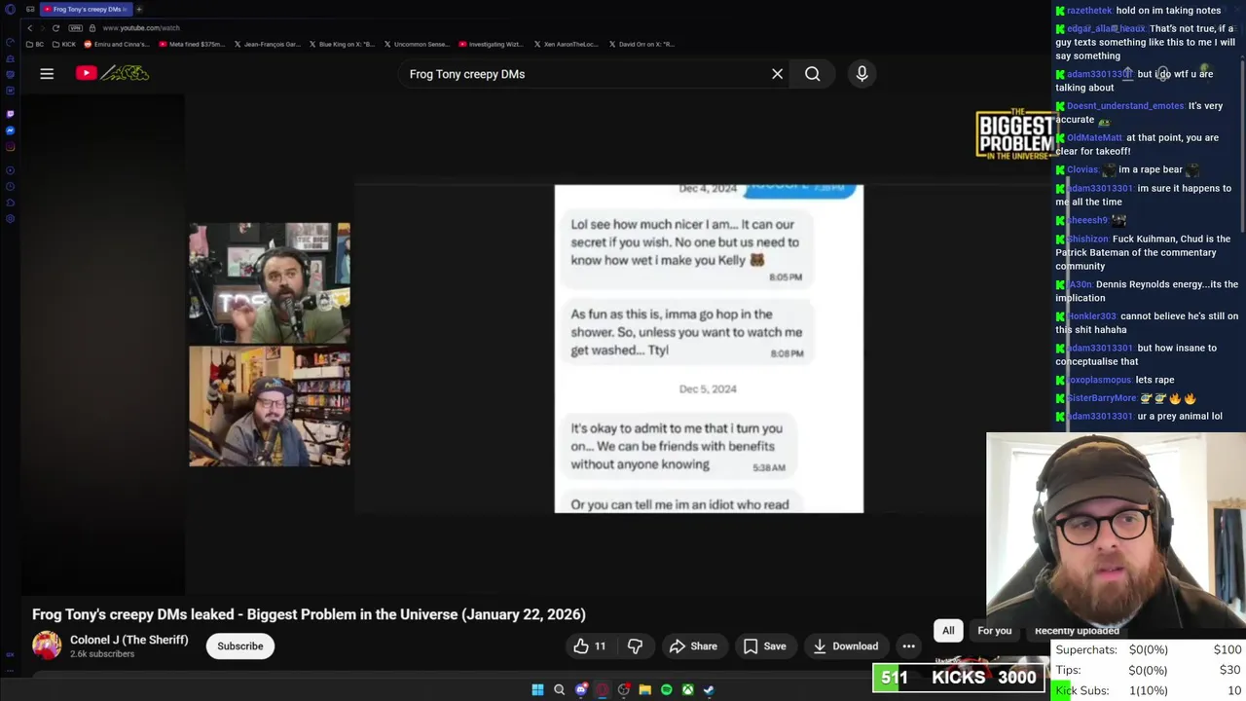Open Windows taskbar search
The width and height of the screenshot is (1246, 701).
point(559,689)
